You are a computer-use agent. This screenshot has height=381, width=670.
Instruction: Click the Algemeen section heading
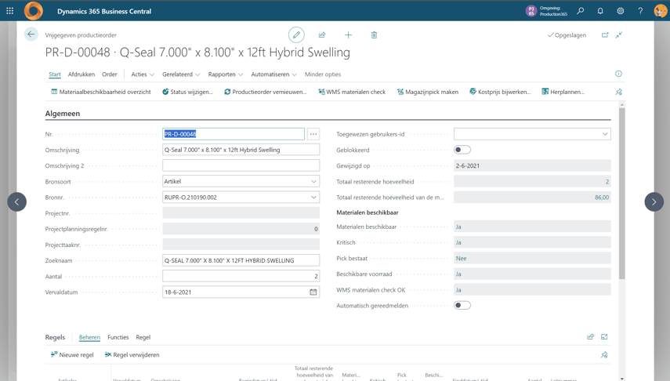tap(63, 114)
